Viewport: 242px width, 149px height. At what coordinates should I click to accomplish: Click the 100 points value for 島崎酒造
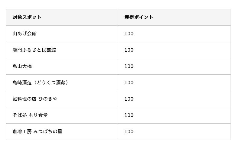click(x=129, y=83)
